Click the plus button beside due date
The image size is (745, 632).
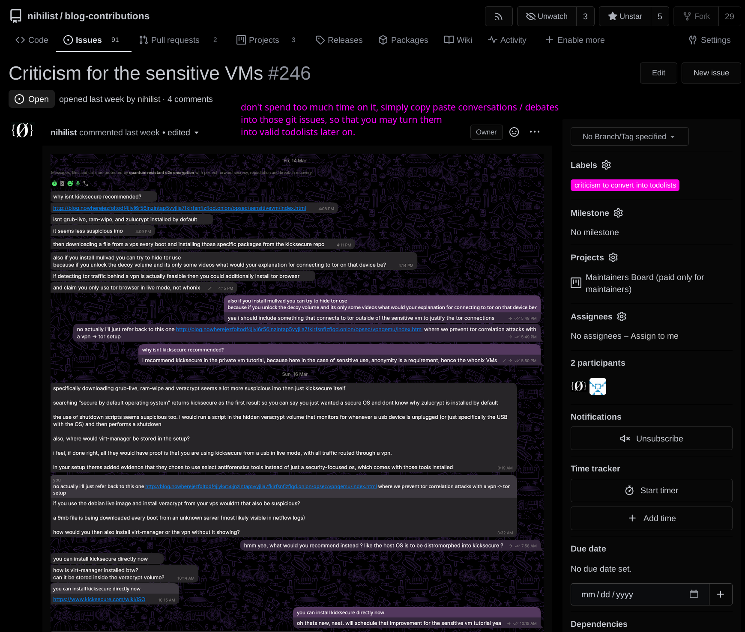pyautogui.click(x=721, y=594)
